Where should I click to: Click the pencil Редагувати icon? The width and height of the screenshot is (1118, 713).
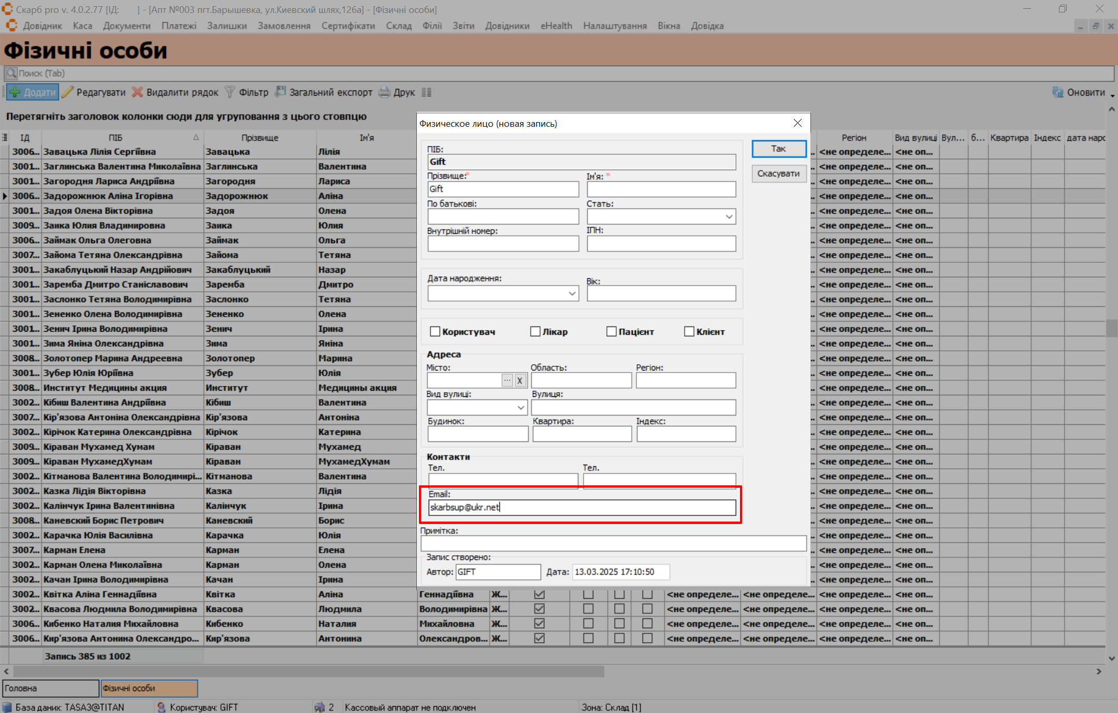point(68,92)
